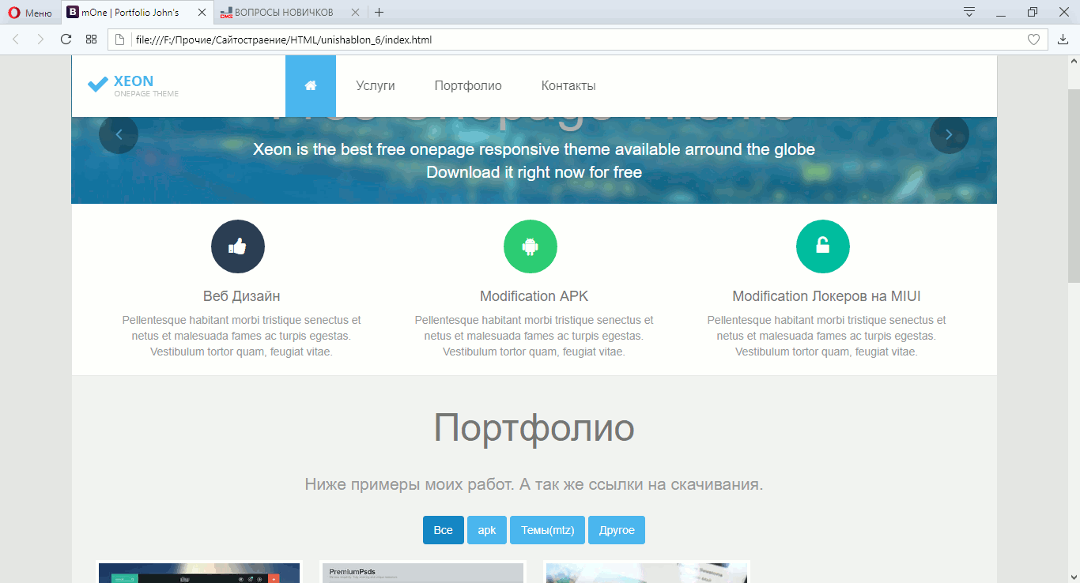Bookmark page with the heart icon
This screenshot has height=583, width=1080.
[1033, 39]
